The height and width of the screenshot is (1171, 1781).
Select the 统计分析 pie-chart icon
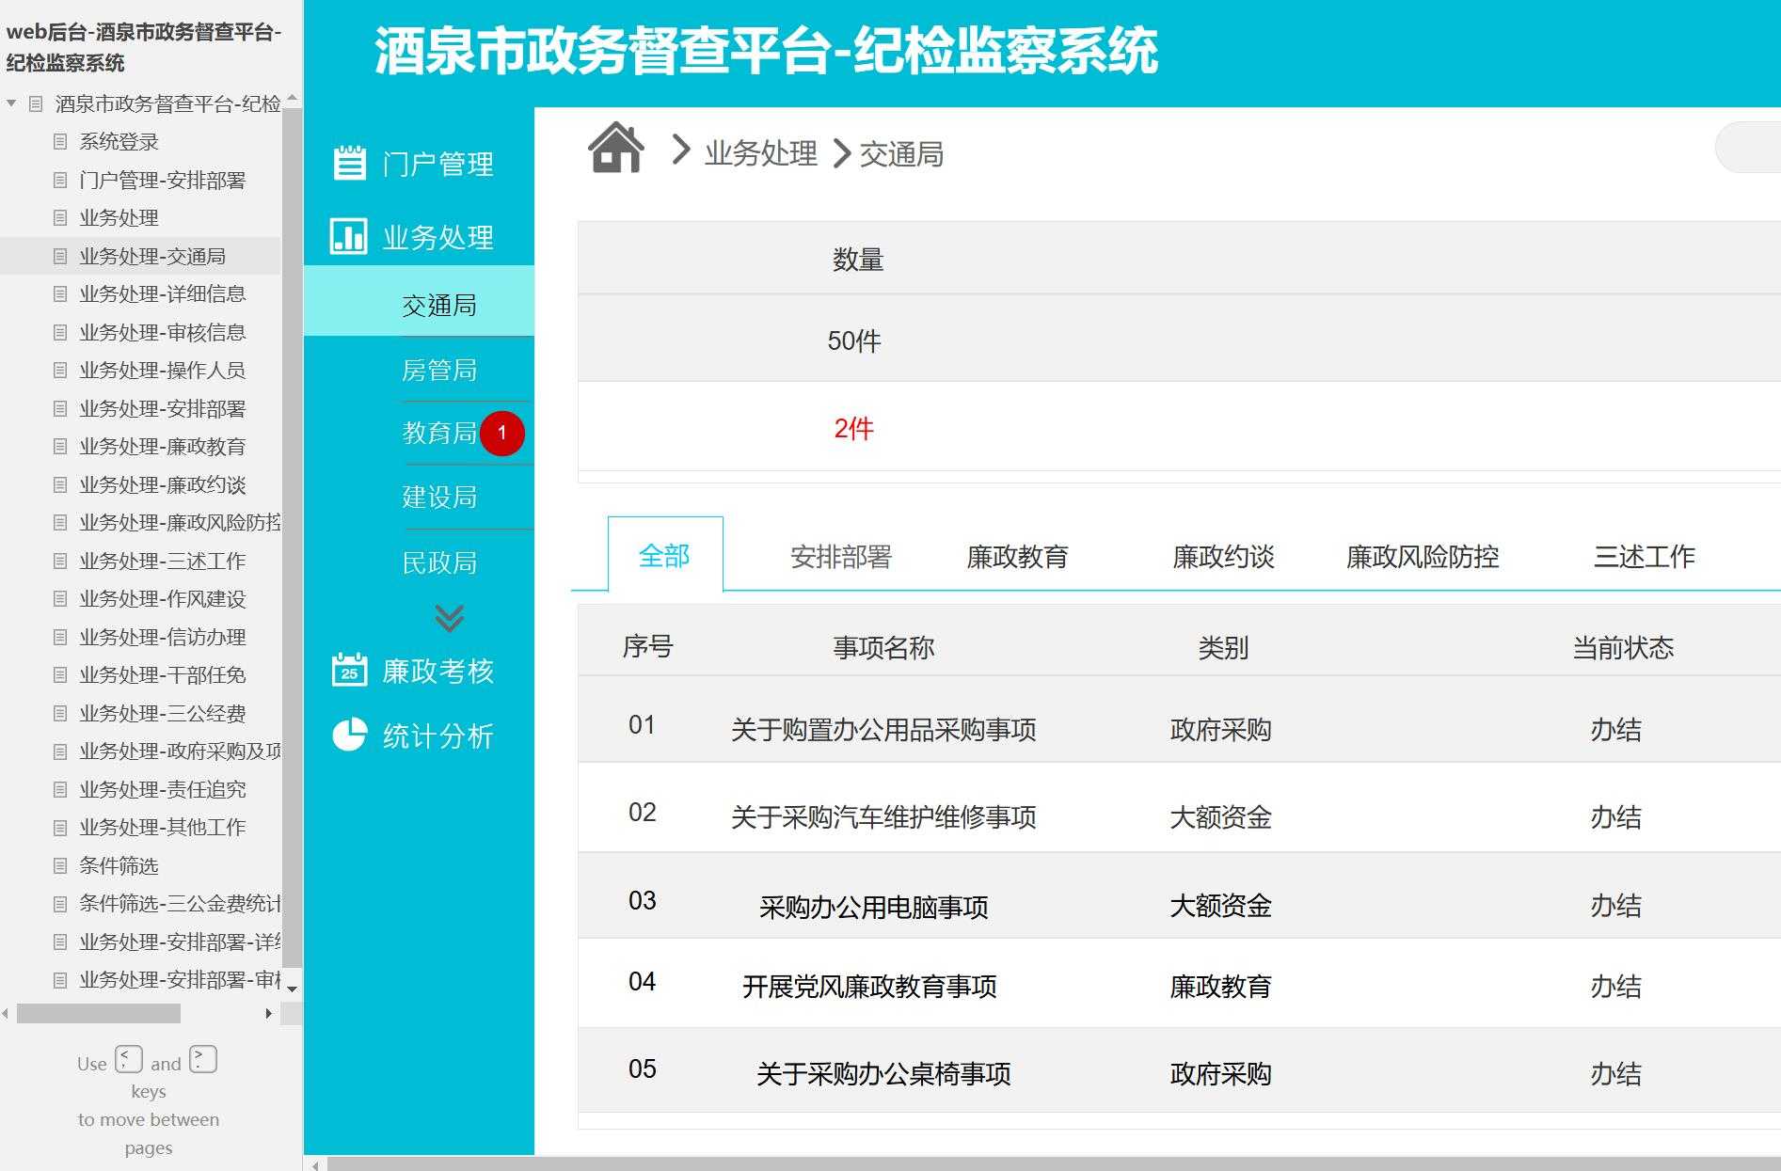(x=348, y=736)
